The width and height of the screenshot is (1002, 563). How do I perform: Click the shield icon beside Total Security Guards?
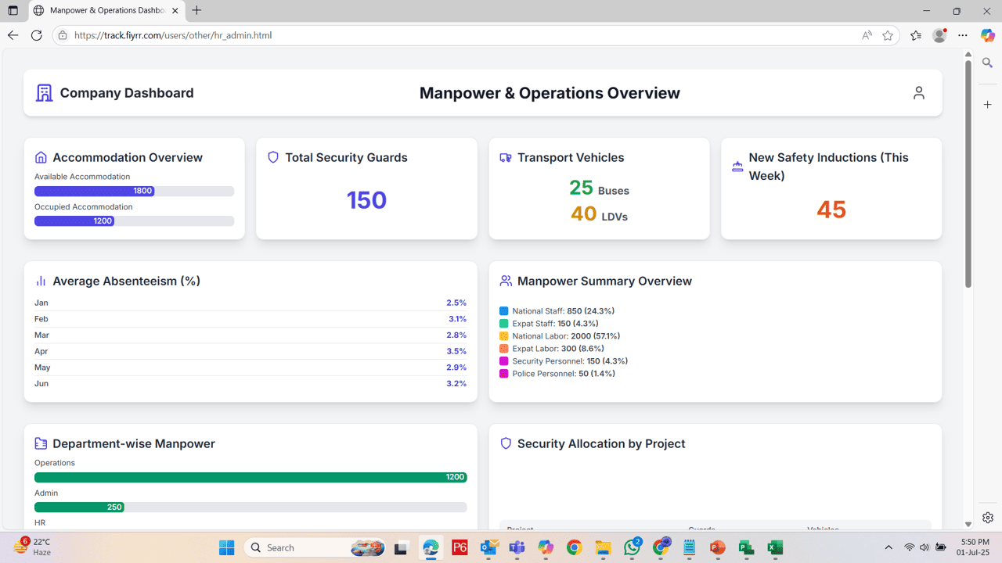(272, 156)
